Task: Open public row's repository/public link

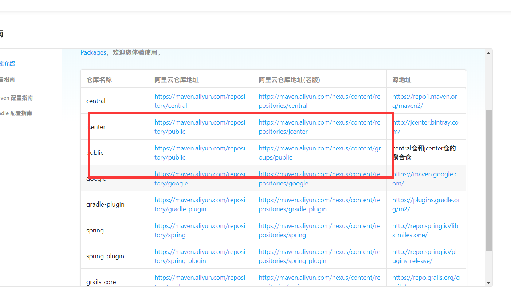Action: 200,153
